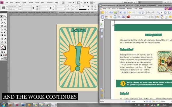Open the Foxit Comments menu
The width and height of the screenshot is (172, 107).
(x=121, y=9)
